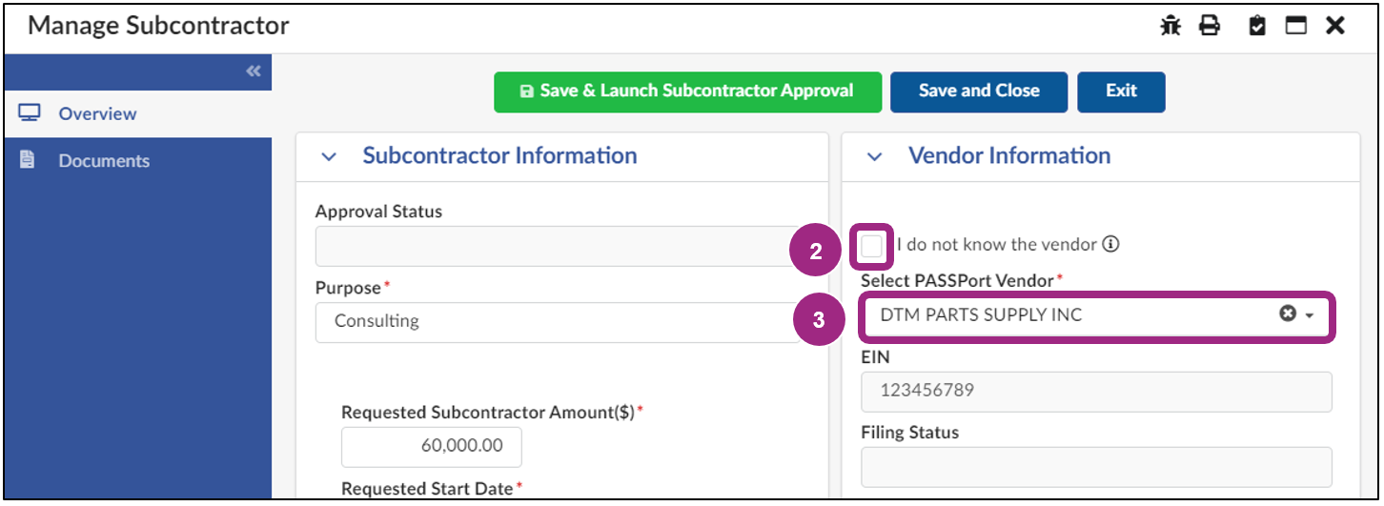Viewport: 1384px width, 506px height.
Task: Click the Overview monitor icon
Action: (x=30, y=113)
